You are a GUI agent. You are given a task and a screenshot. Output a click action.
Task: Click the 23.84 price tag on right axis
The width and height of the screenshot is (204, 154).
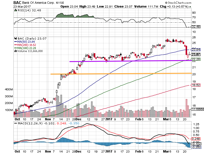196,50
